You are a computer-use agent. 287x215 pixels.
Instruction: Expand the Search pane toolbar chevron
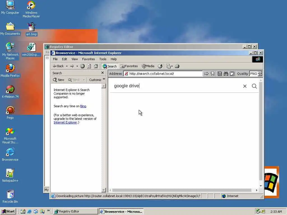coord(104,79)
